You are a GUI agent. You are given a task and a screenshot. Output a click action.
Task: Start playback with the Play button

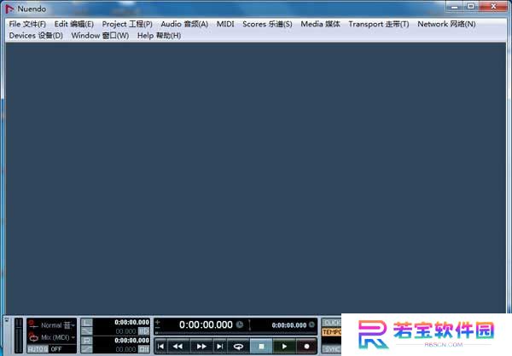tap(284, 347)
